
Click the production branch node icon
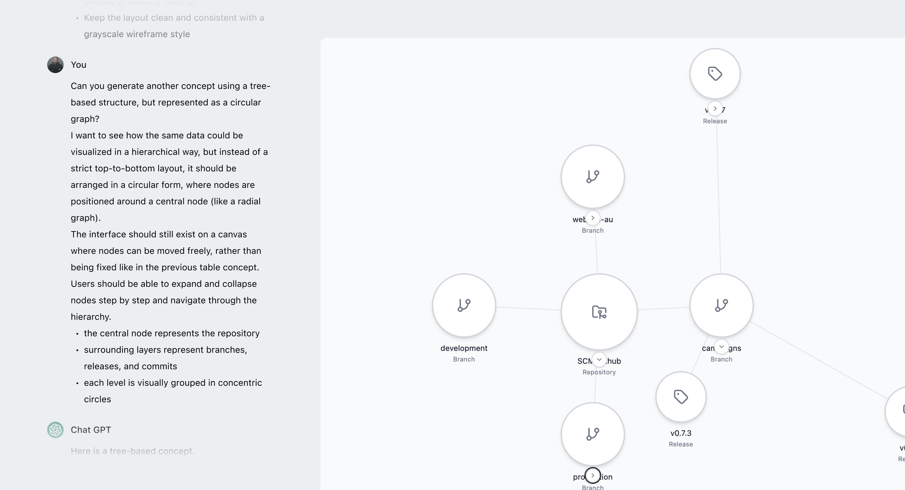593,434
